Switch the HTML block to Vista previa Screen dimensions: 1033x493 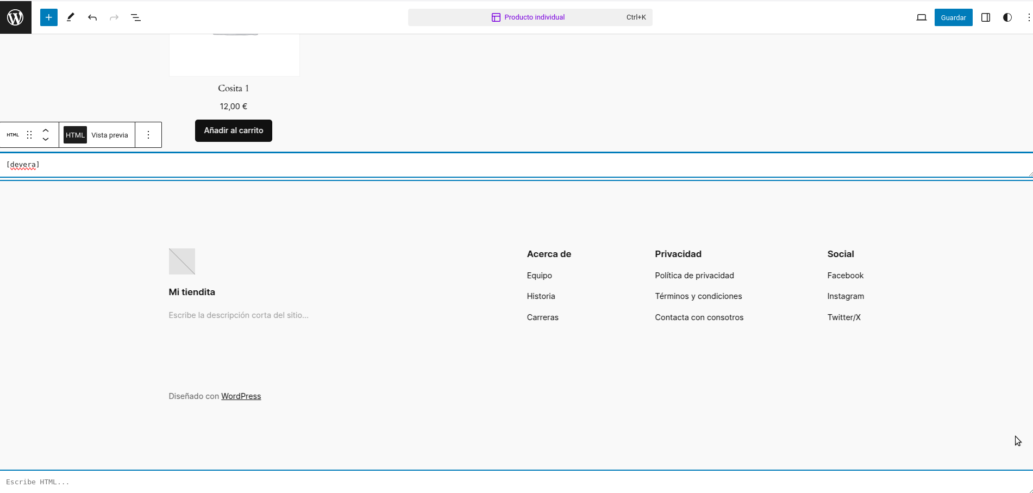[x=109, y=135]
